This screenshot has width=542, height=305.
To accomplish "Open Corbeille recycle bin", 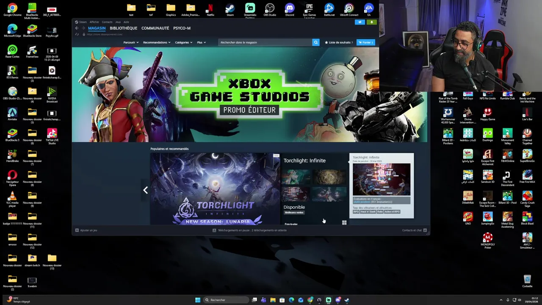I will pyautogui.click(x=527, y=281).
